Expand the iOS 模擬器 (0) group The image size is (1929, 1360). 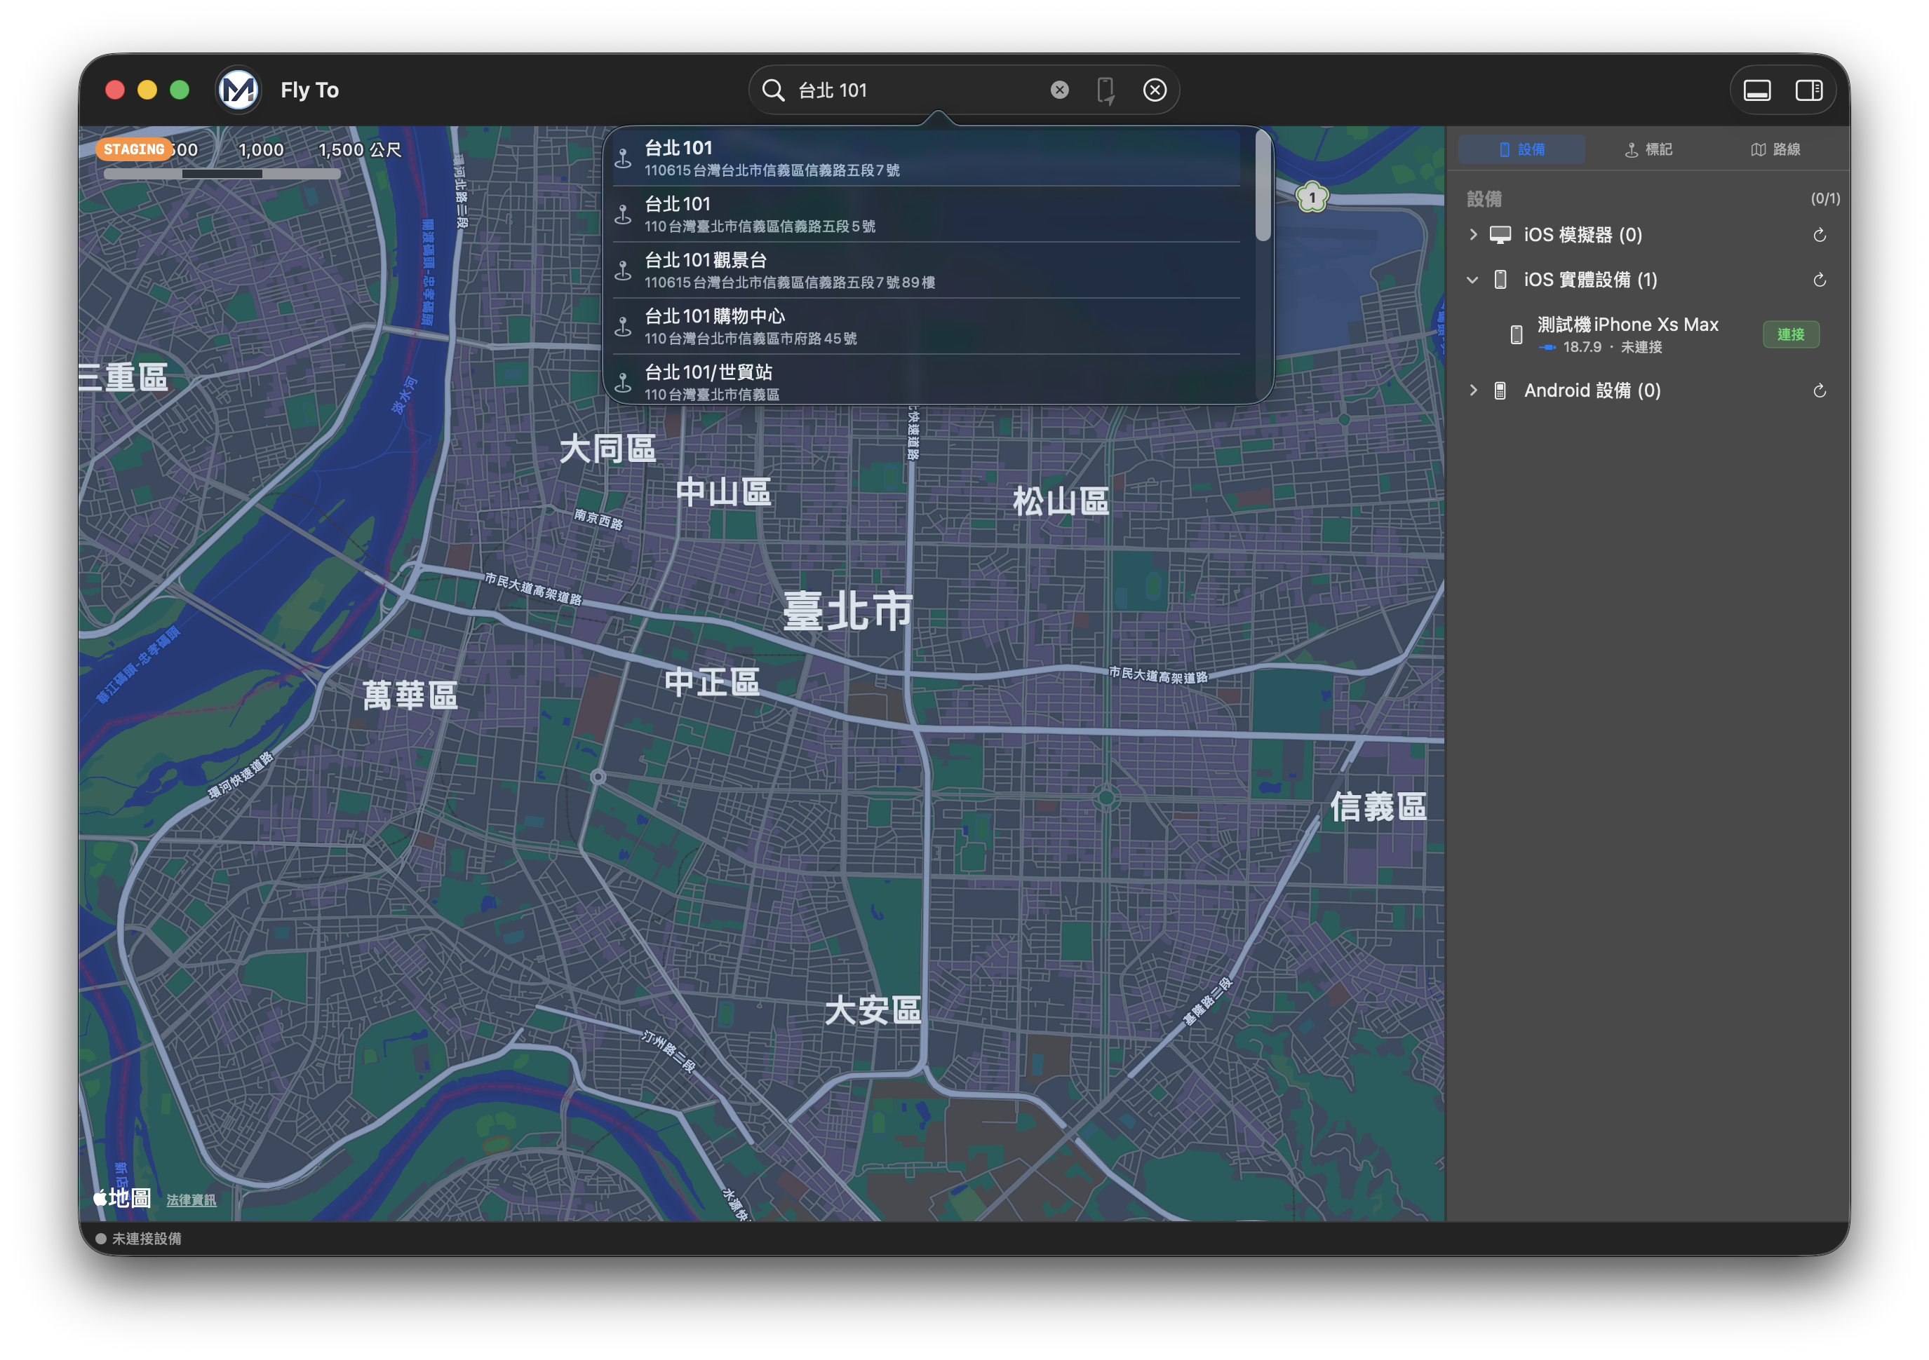point(1473,234)
